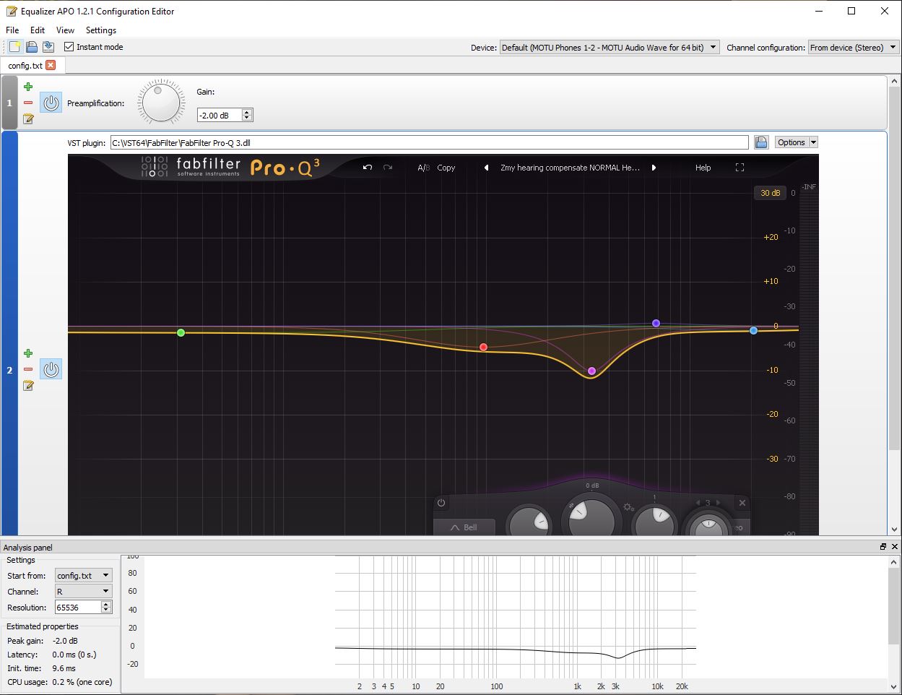Select the magenta EQ band node
The width and height of the screenshot is (902, 695).
pyautogui.click(x=591, y=371)
